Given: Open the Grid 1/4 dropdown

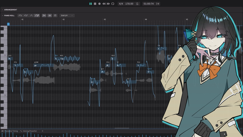Looking at the screenshot, I should click(x=67, y=15).
